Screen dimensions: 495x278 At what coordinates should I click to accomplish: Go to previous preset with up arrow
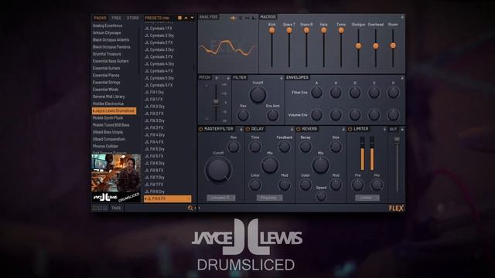click(x=186, y=18)
